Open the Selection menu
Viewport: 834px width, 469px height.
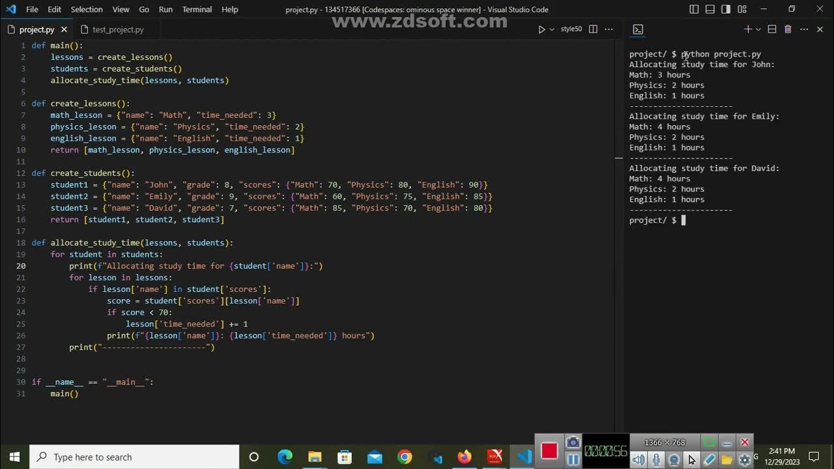pyautogui.click(x=87, y=9)
